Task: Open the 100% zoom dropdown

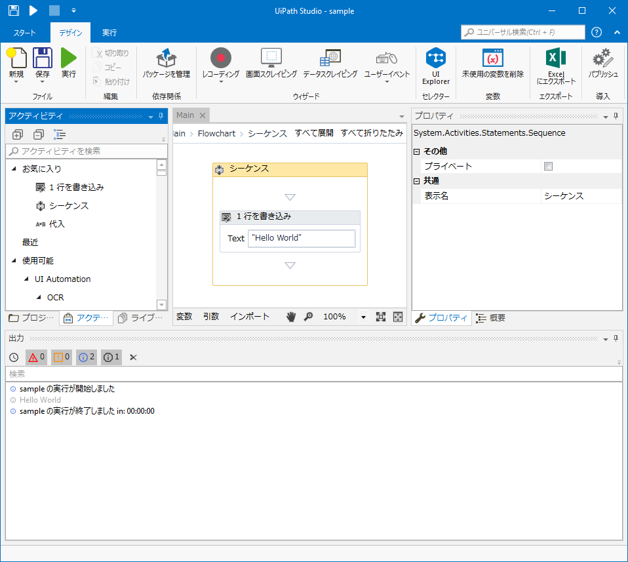Action: [x=363, y=317]
